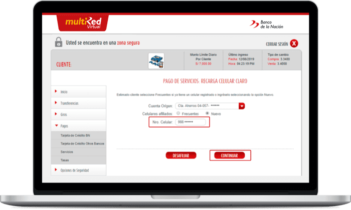Expand the Giros menu
This screenshot has height=210, width=351.
(79, 114)
